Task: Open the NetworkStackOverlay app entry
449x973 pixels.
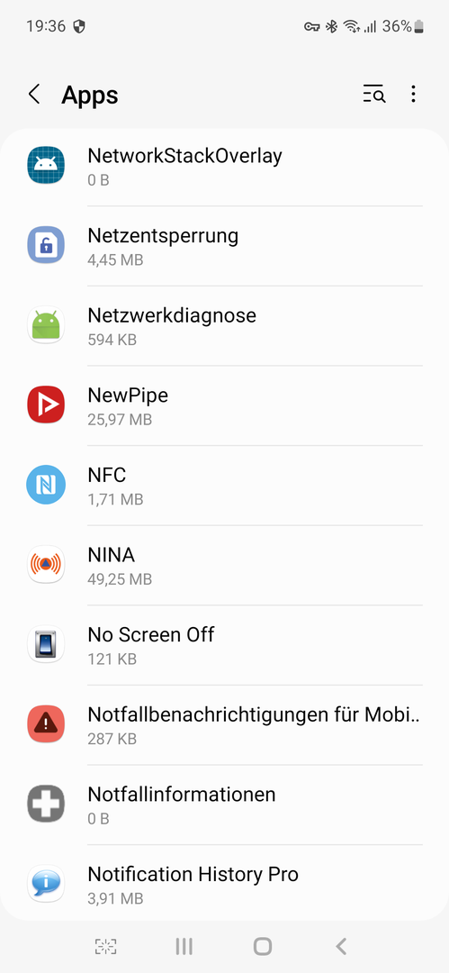Action: 225,166
